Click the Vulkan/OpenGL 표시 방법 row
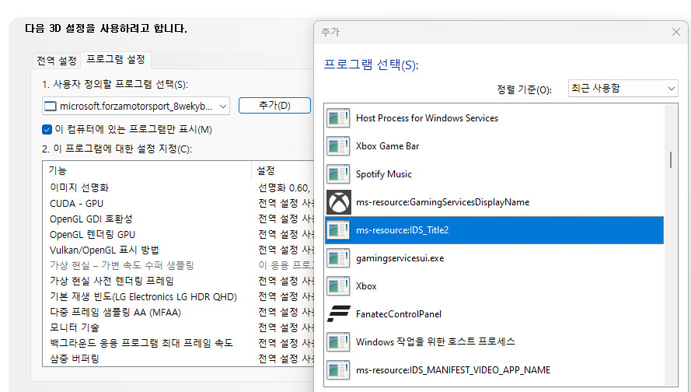Screen dimensions: 691x392 click(179, 250)
